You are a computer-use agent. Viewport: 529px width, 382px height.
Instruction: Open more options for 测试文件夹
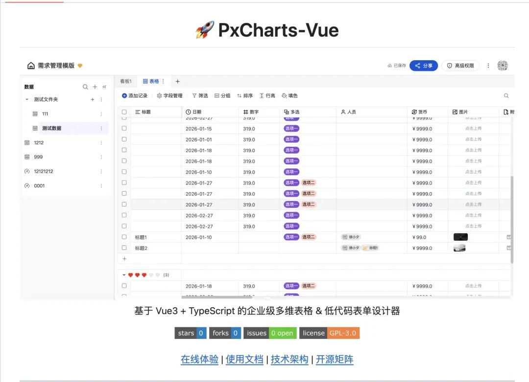point(101,99)
